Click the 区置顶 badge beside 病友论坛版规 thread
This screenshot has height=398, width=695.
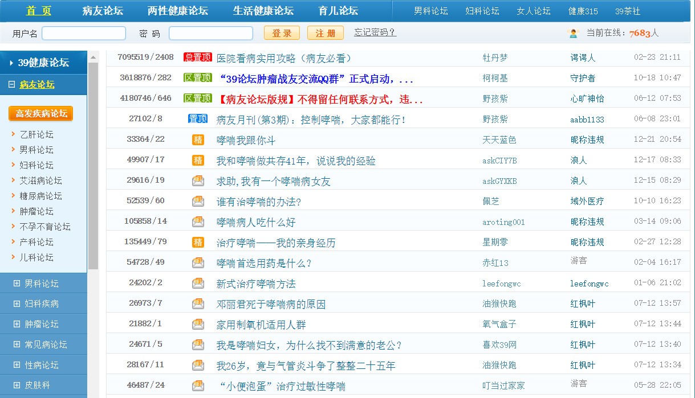197,99
